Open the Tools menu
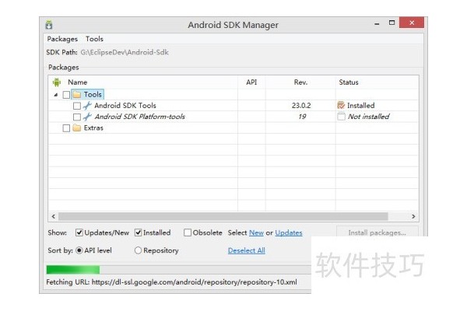This screenshot has width=467, height=311. click(x=94, y=39)
